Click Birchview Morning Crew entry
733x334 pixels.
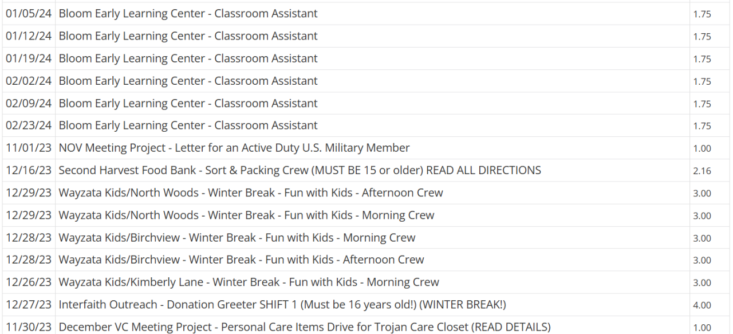click(x=237, y=238)
